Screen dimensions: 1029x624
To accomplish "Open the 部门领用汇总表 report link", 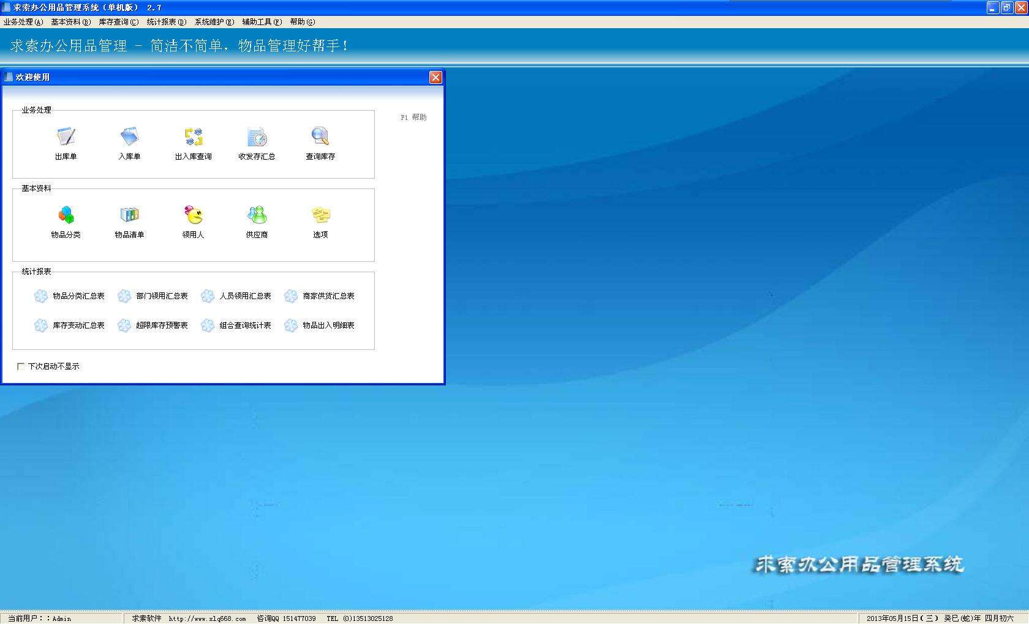I will (x=162, y=296).
